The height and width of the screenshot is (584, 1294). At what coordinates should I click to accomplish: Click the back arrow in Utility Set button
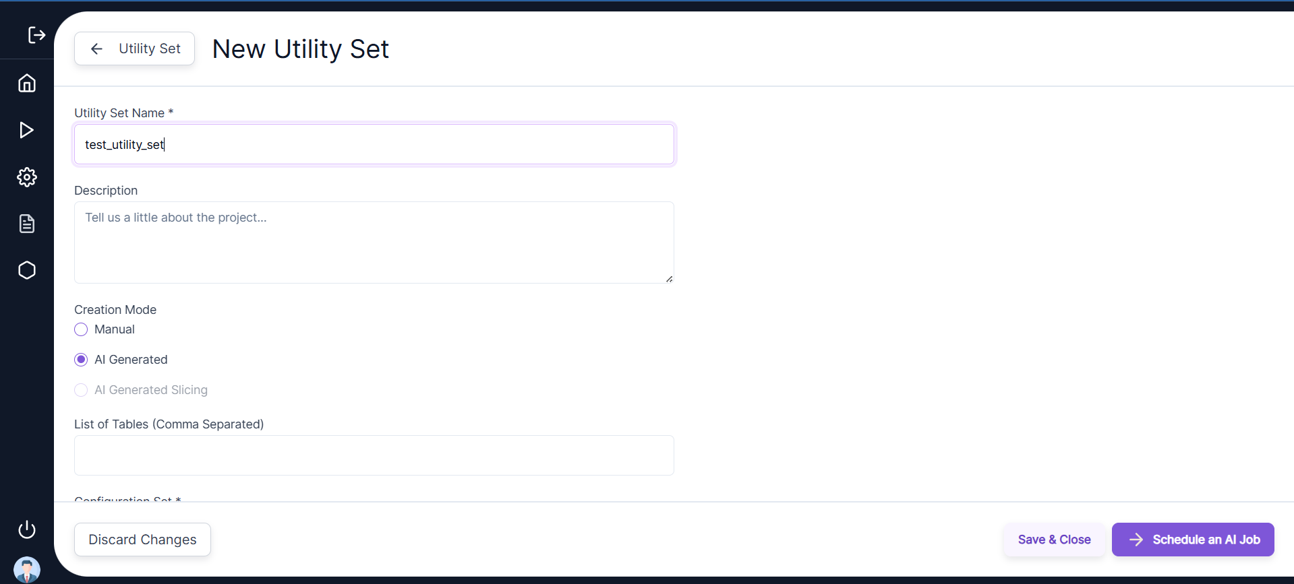tap(96, 48)
